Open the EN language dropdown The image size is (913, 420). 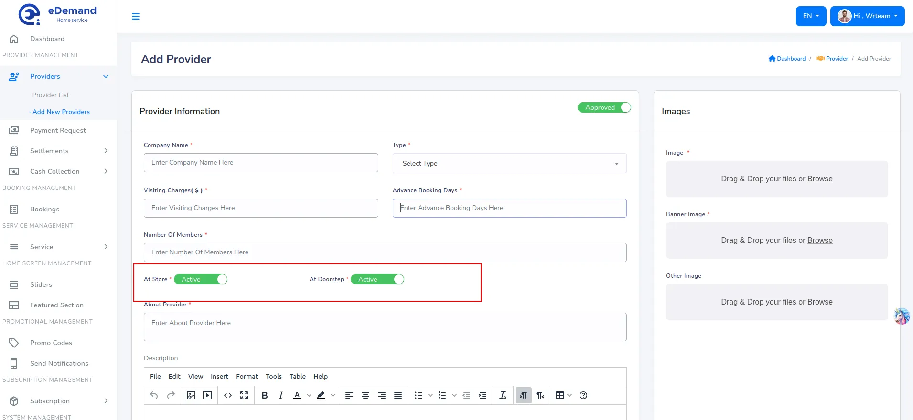point(811,16)
